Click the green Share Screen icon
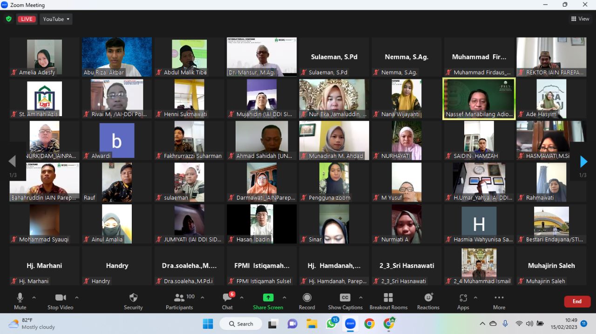This screenshot has width=596, height=334. 268,298
